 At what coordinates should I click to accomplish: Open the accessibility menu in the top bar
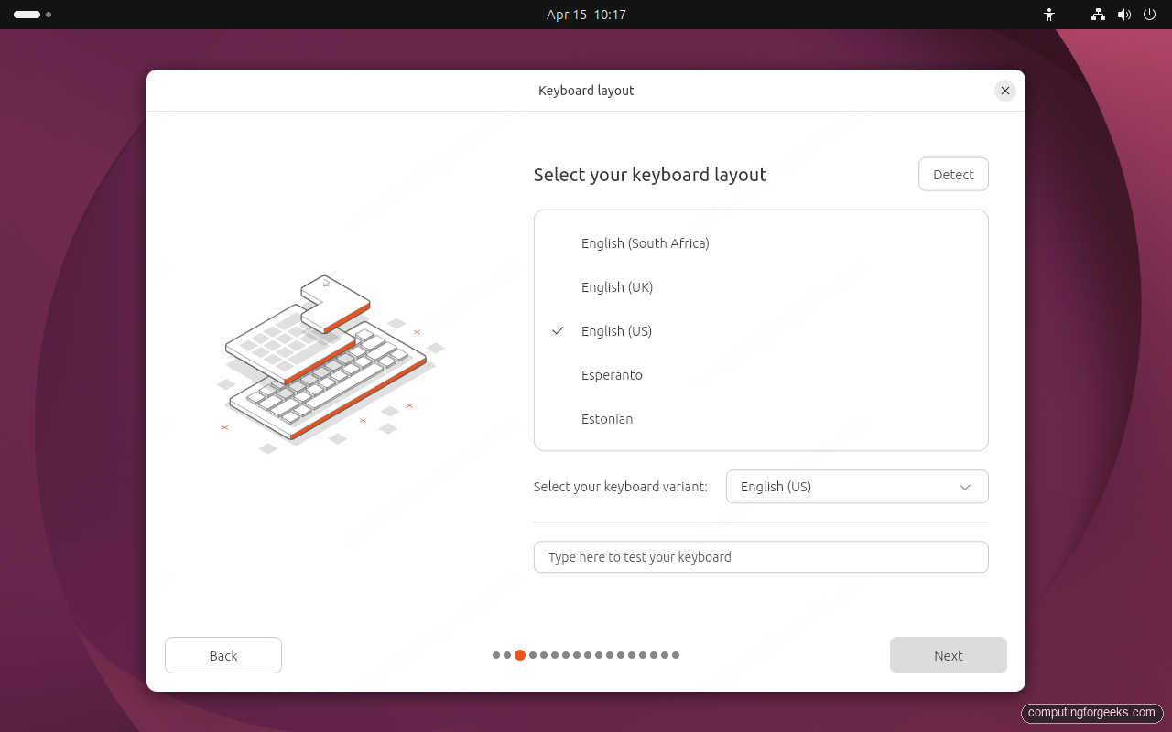point(1049,15)
